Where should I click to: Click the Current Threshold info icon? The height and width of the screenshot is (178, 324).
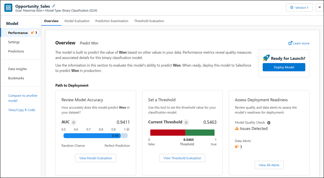point(186,122)
